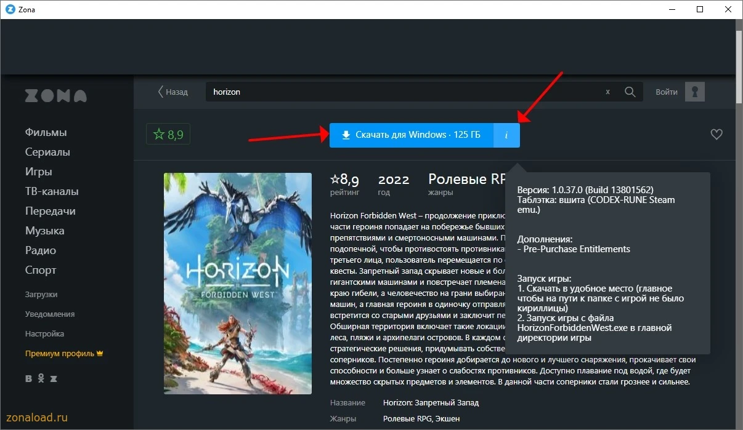Click 'Pre-Purchase Entitlements' in tooltip
Screen dimensions: 743x430
(x=576, y=249)
